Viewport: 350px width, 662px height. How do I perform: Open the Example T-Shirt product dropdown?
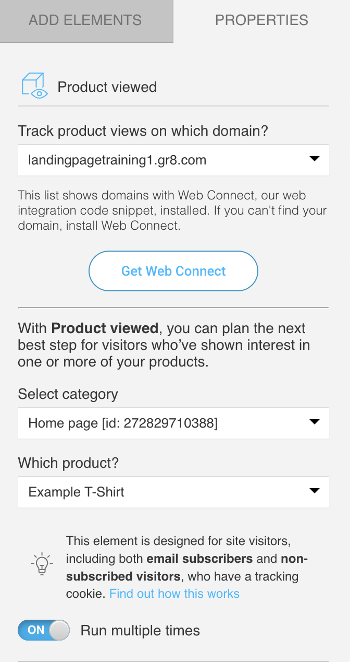point(173,492)
